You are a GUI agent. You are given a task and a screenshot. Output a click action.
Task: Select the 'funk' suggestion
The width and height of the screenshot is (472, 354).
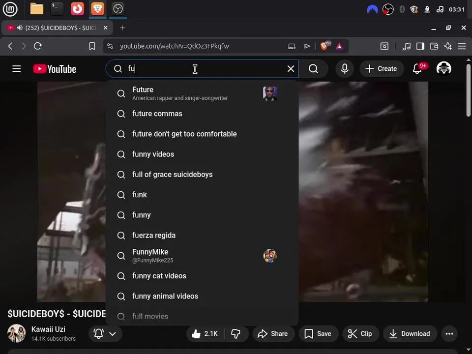click(x=202, y=195)
